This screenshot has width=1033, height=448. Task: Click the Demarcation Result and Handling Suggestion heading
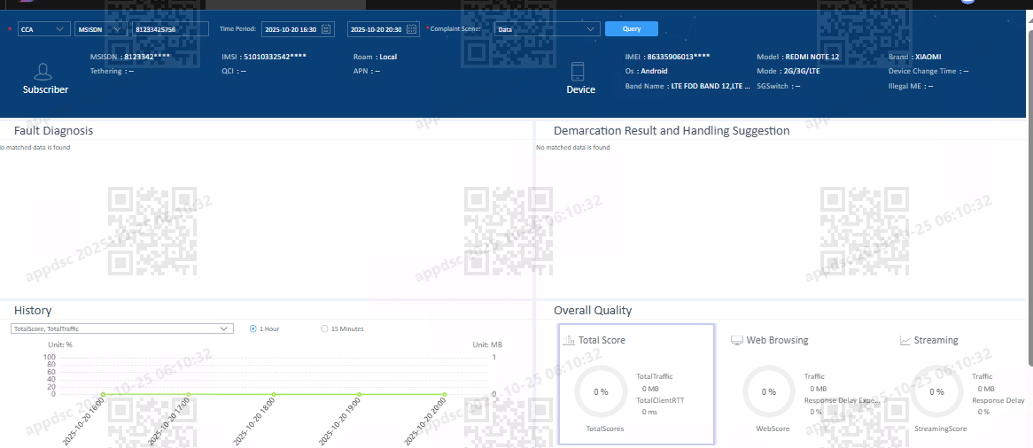click(672, 130)
